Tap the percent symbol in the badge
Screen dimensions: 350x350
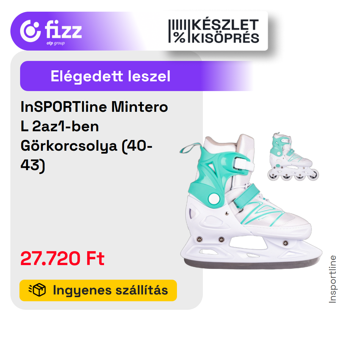coord(179,37)
